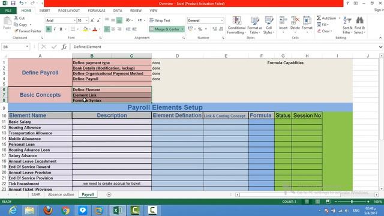Viewport: 384px width, 216px height.
Task: Add new sheet with plus icon
Action: click(x=109, y=194)
